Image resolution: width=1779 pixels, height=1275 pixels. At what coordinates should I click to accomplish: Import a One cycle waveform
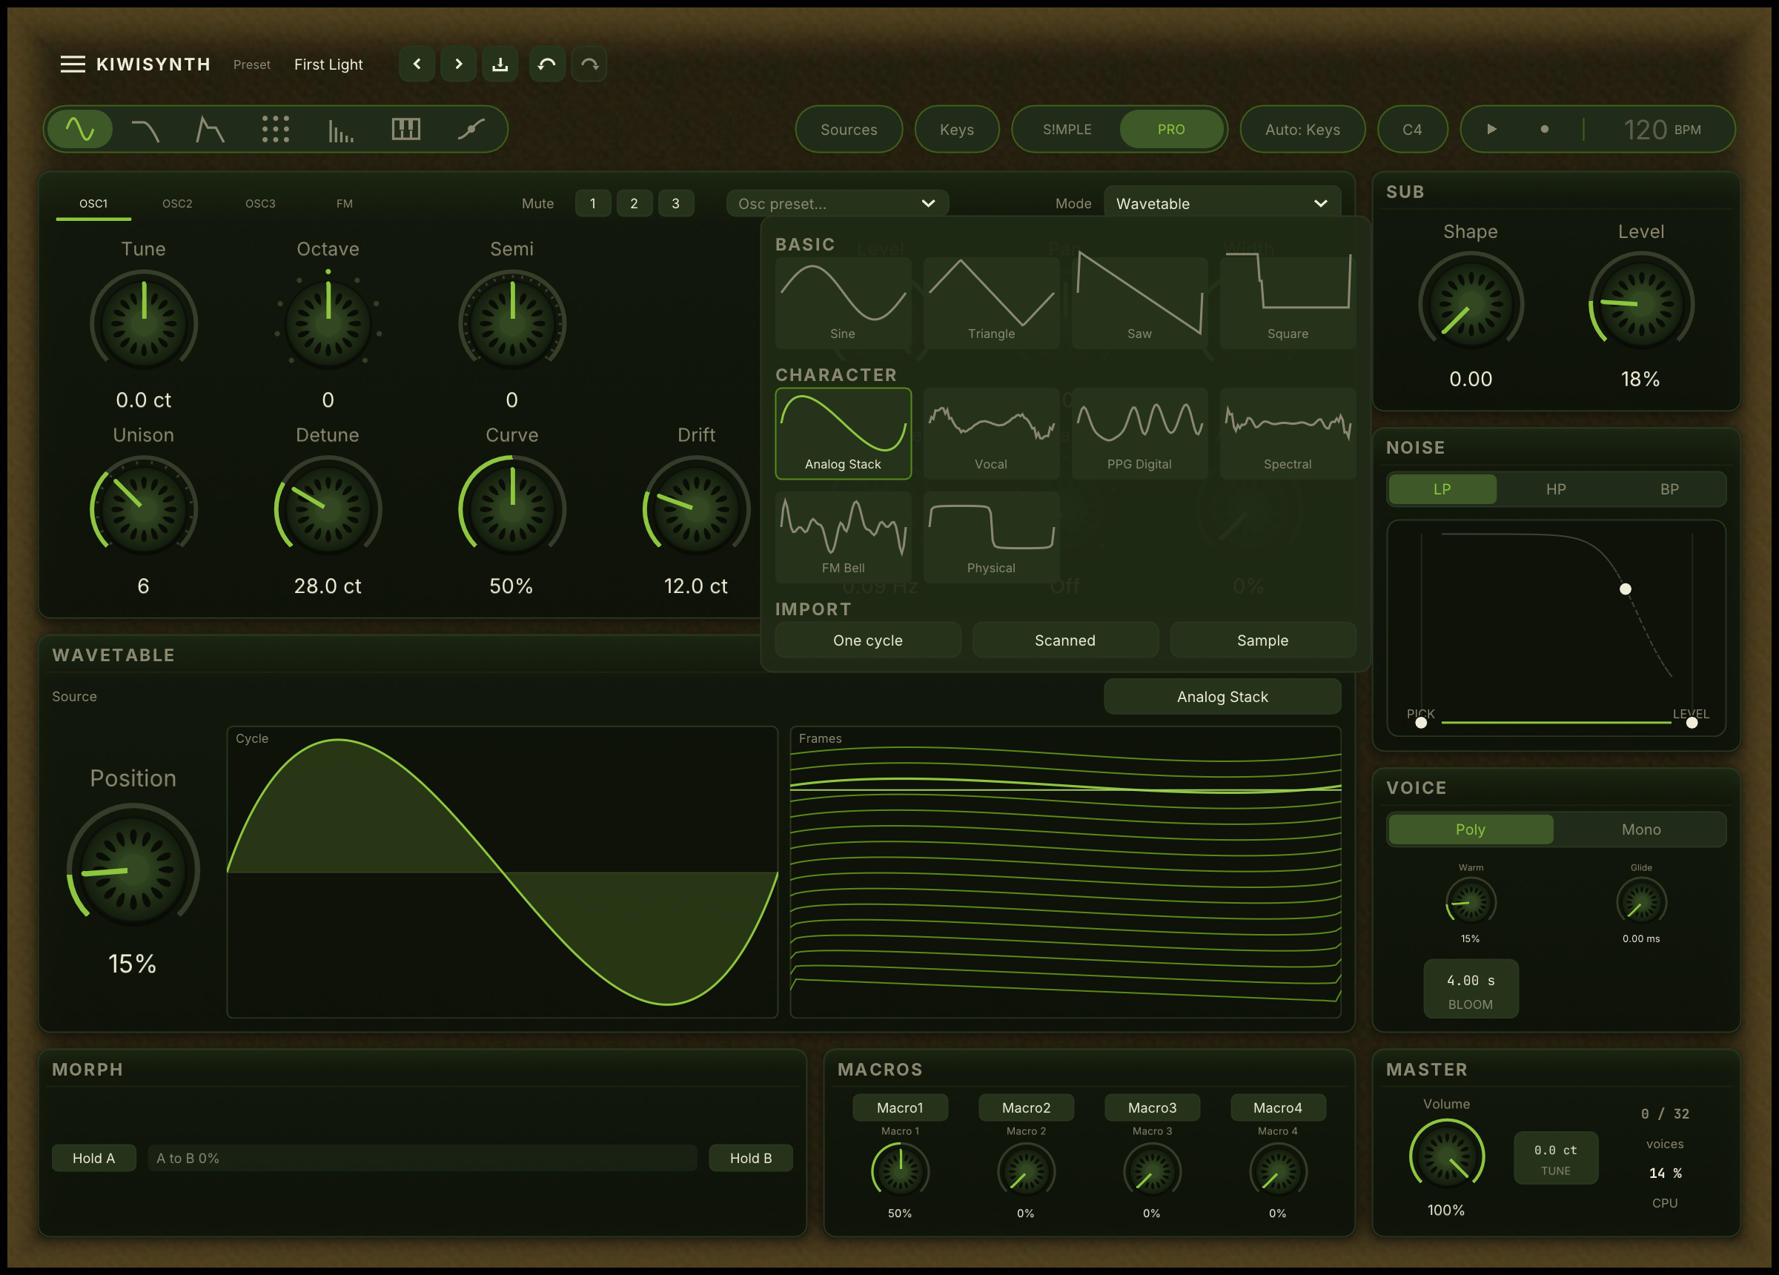click(867, 640)
